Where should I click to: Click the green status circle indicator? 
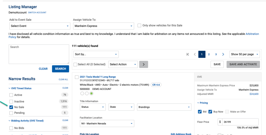pyautogui.click(x=92, y=93)
